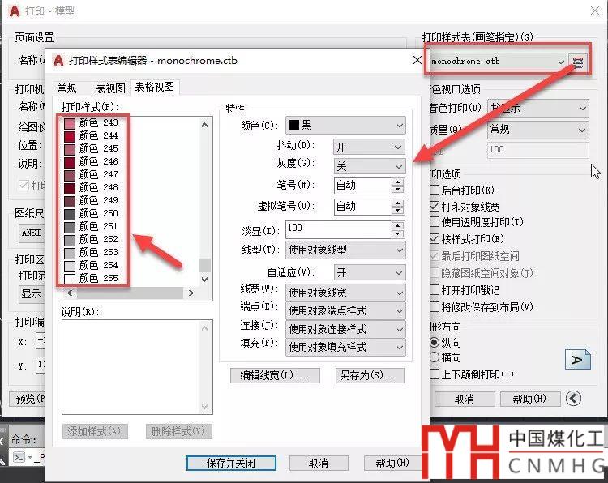The width and height of the screenshot is (608, 483).
Task: Click the command line prompt icon
Action: pyautogui.click(x=19, y=457)
